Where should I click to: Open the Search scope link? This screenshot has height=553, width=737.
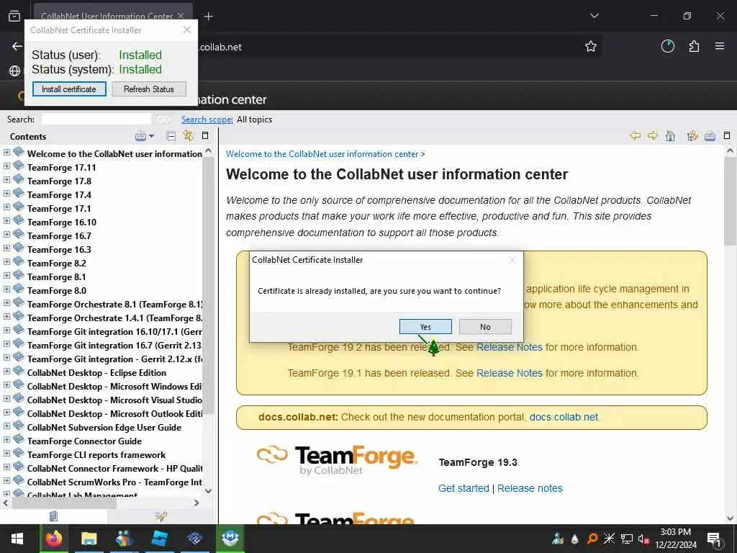(x=207, y=120)
